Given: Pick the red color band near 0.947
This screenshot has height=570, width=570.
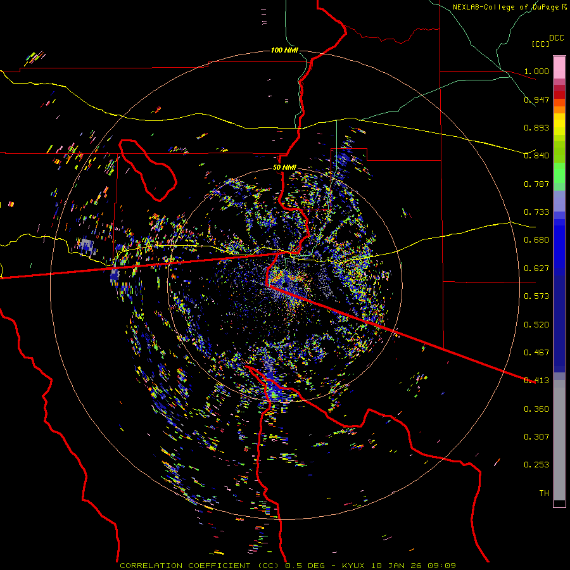Looking at the screenshot, I should pyautogui.click(x=559, y=95).
